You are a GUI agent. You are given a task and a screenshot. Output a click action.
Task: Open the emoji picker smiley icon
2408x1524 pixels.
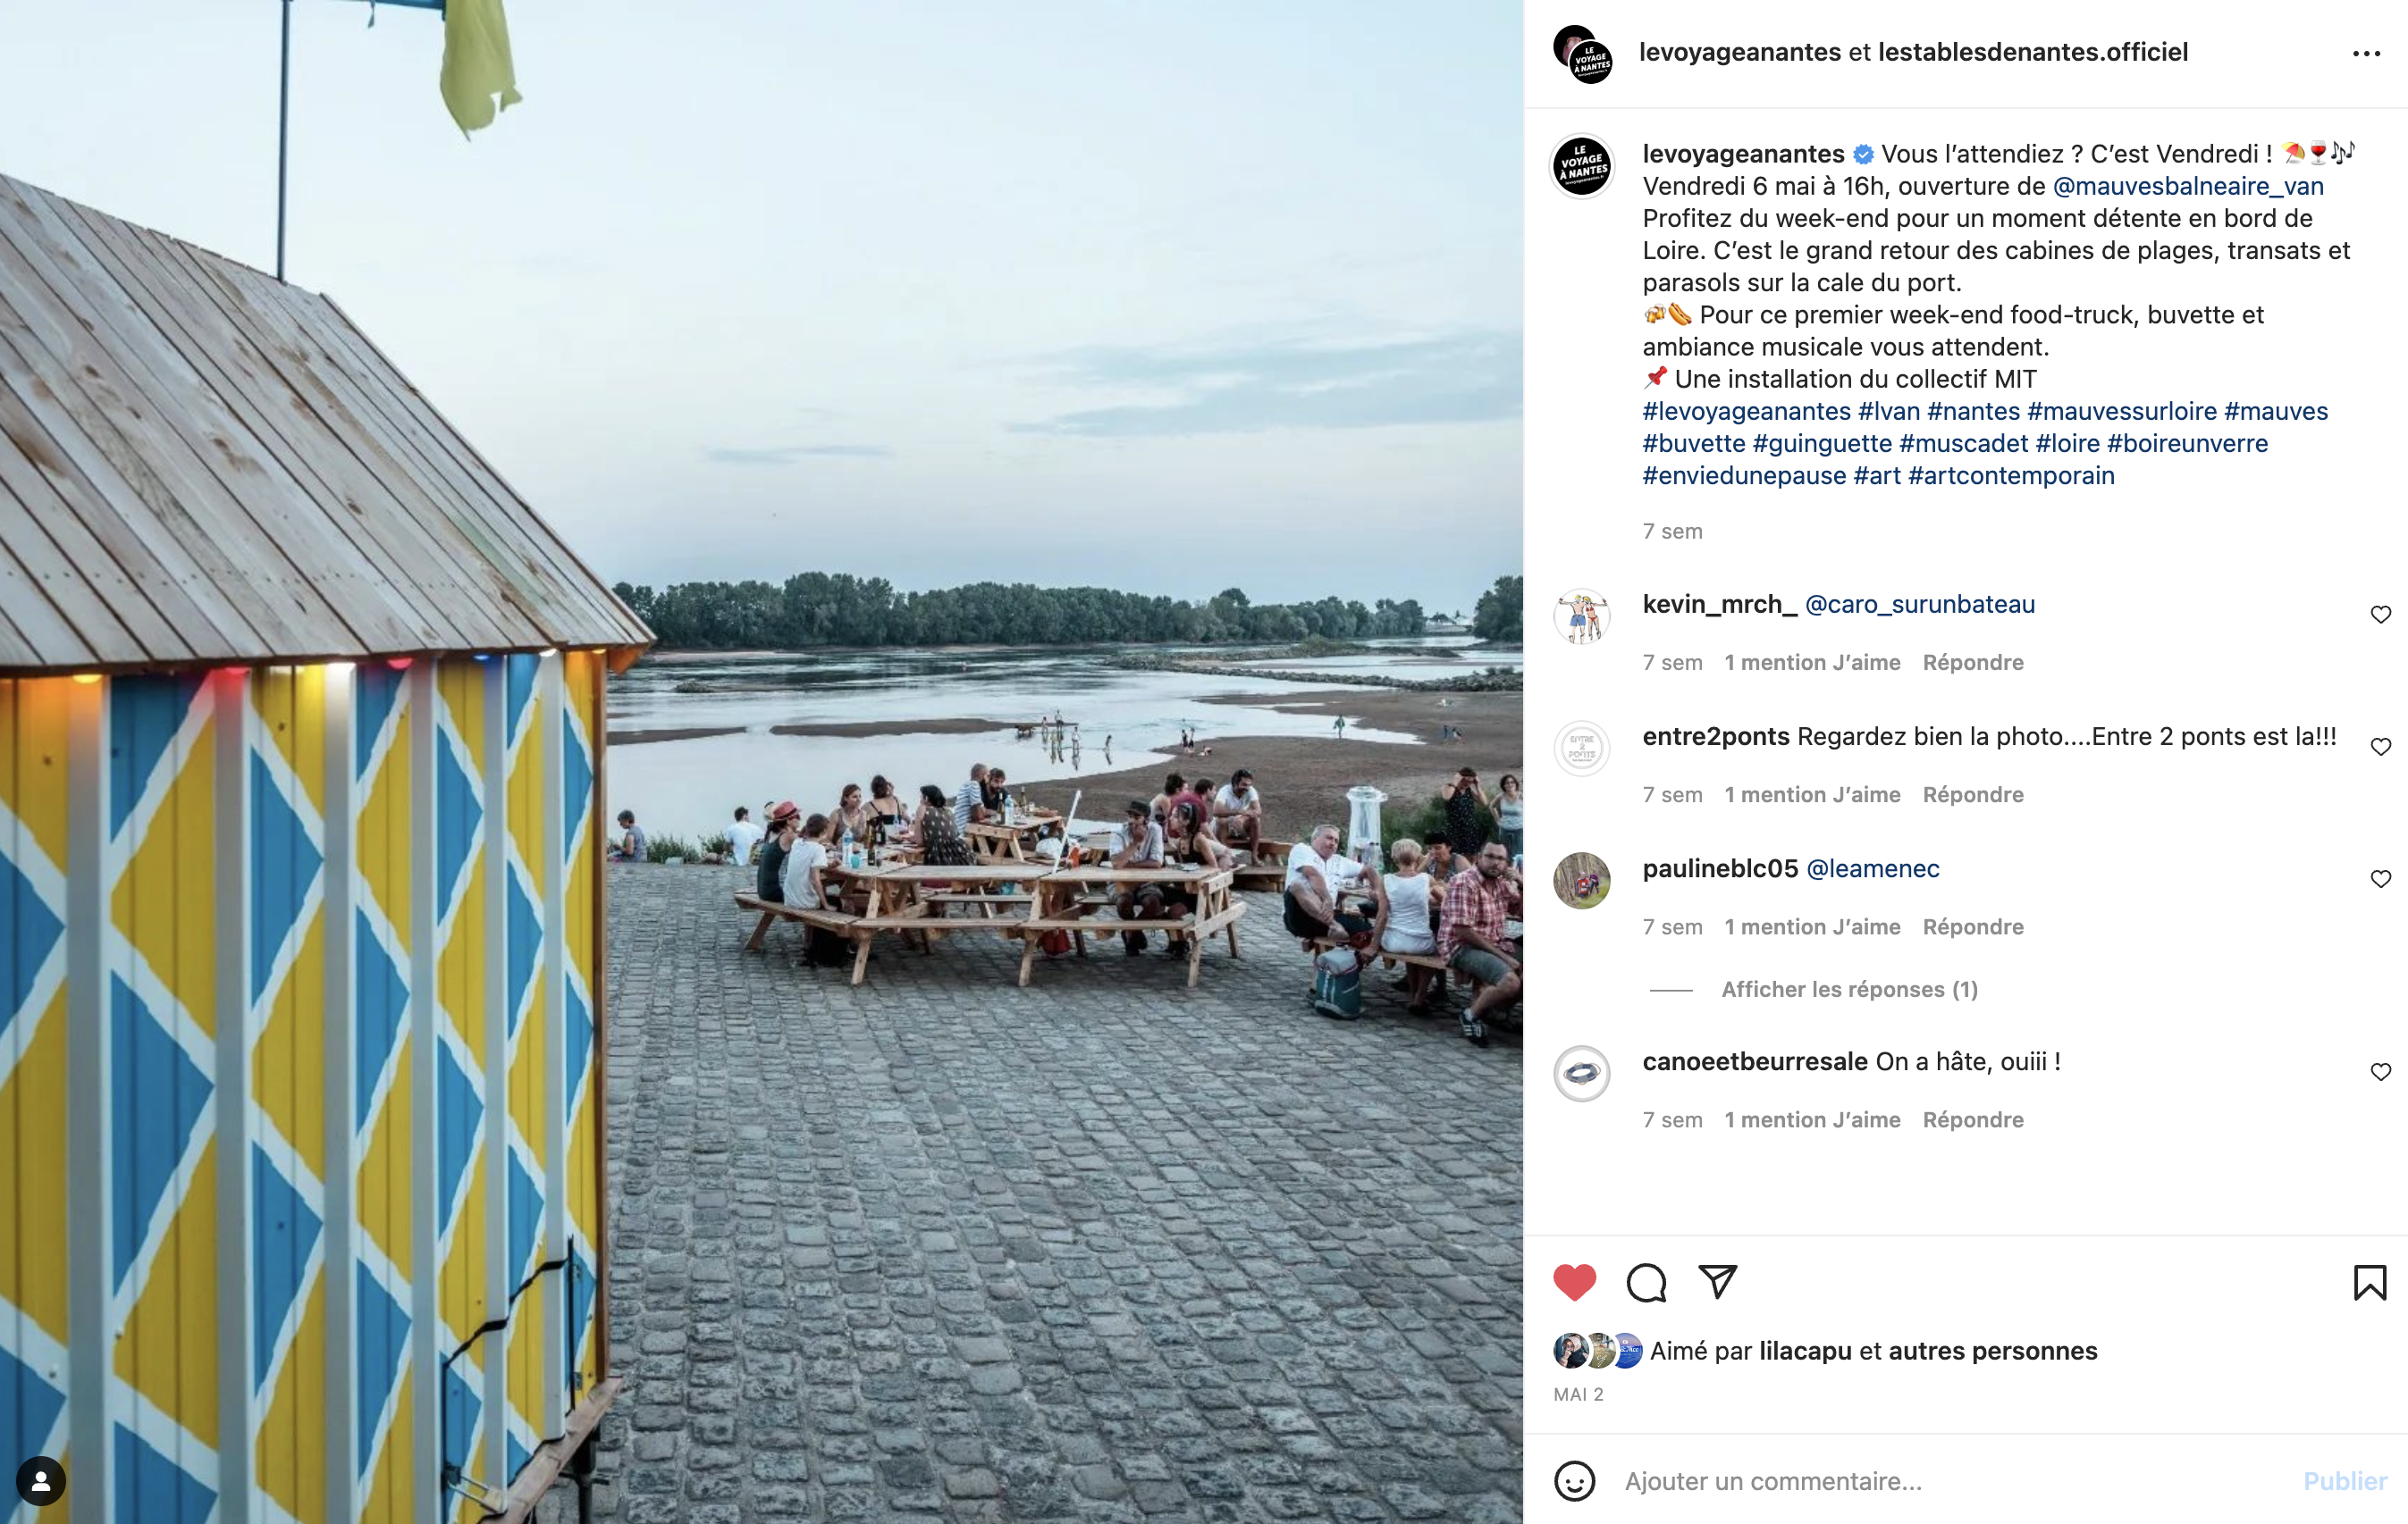[x=1575, y=1481]
